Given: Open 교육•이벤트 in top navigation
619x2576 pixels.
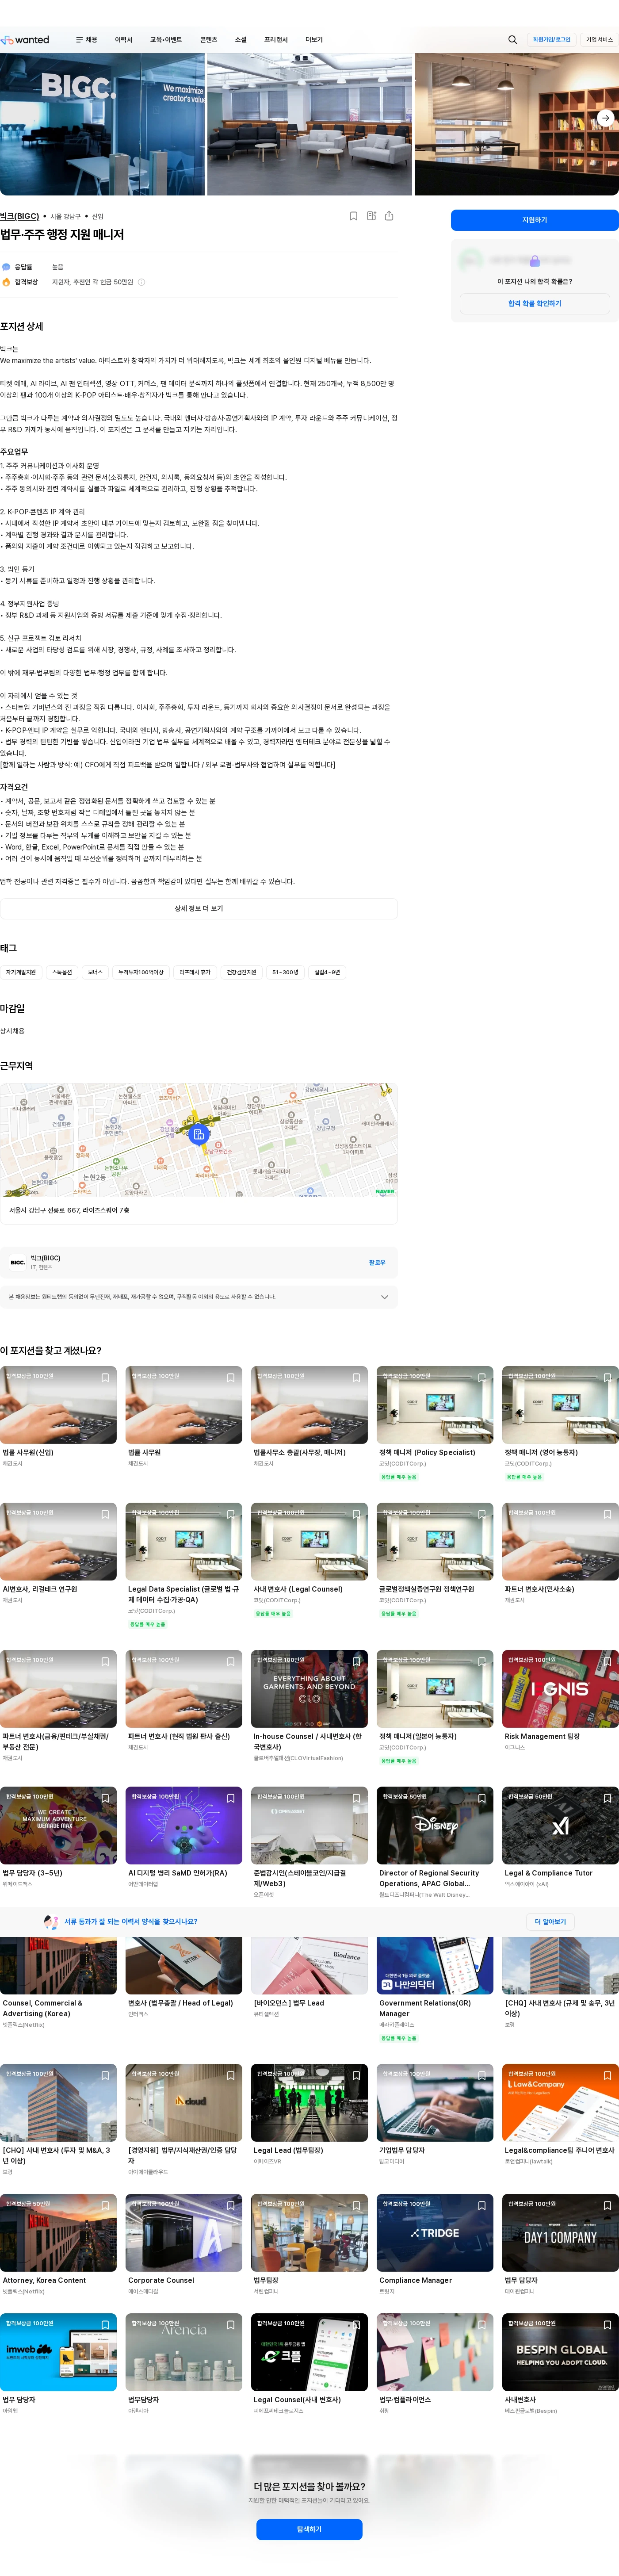Looking at the screenshot, I should [166, 40].
